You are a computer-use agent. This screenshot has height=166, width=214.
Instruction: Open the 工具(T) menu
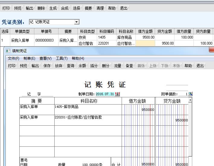coord(62,58)
